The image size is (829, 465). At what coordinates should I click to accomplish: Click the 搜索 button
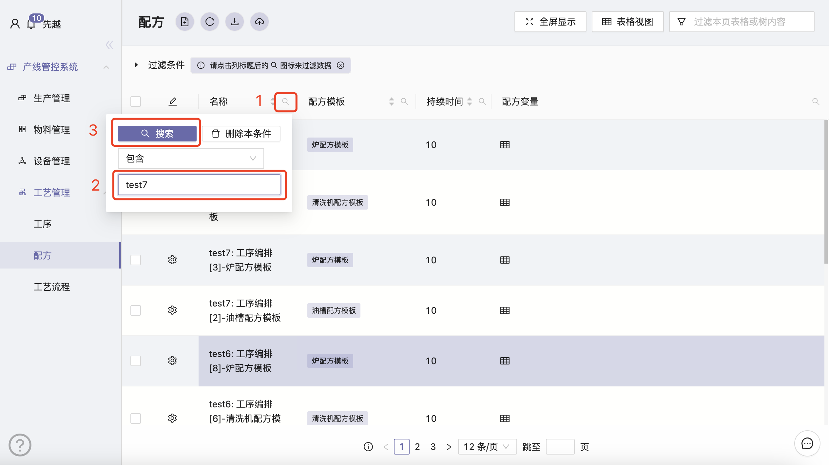pyautogui.click(x=157, y=134)
